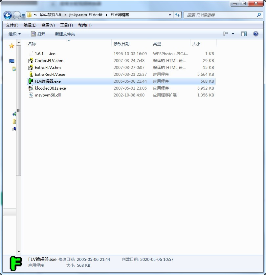This screenshot has height=275, width=266.
Task: Select the green F icon of FLV编辑器.exe
Action: click(31, 81)
